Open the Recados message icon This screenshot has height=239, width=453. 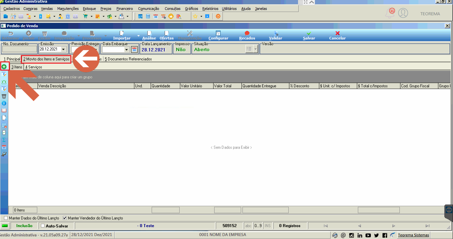coord(247,33)
